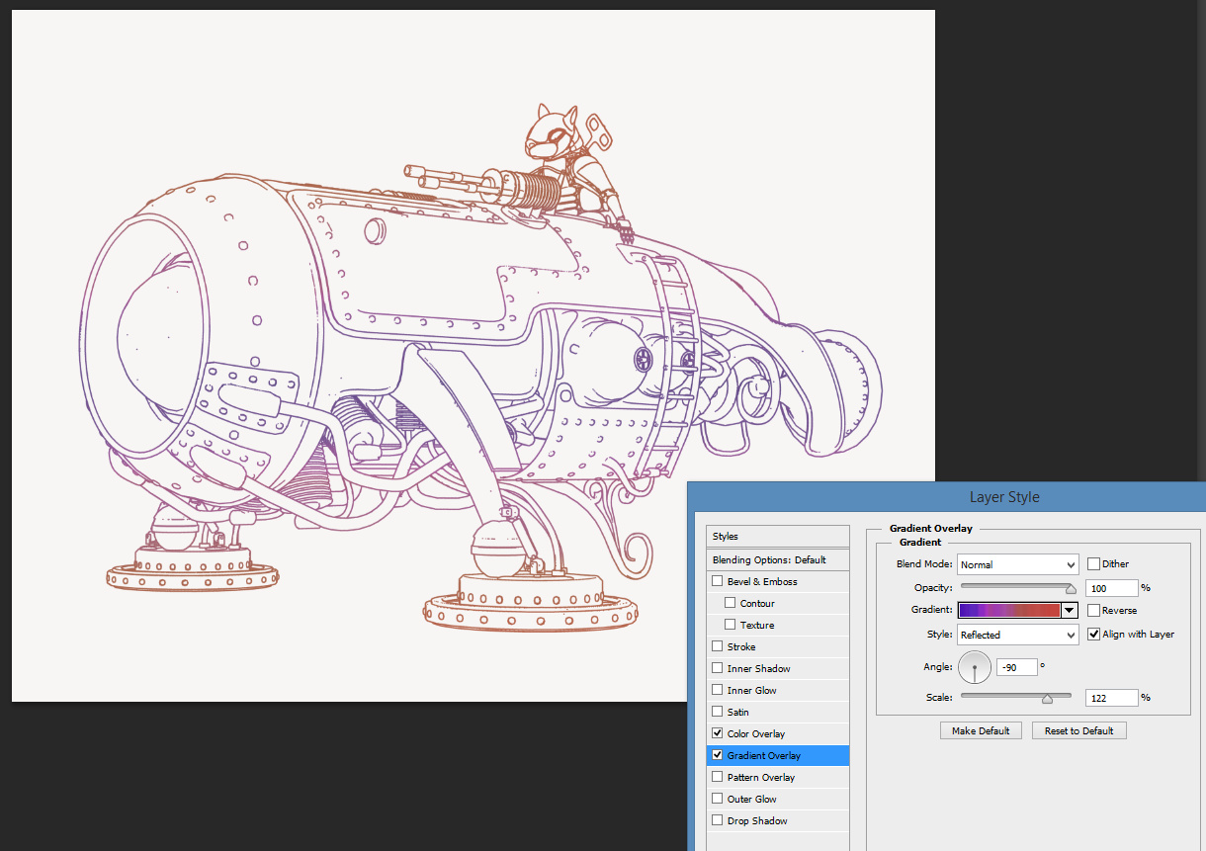Viewport: 1206px width, 851px height.
Task: Expand the Style dropdown showing Reflected
Action: pos(1017,635)
